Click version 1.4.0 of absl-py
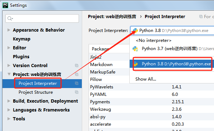This screenshot has height=131, width=214. 176,117
